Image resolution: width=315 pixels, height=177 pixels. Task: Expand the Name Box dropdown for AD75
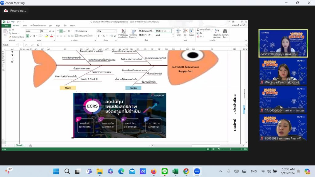click(x=17, y=45)
